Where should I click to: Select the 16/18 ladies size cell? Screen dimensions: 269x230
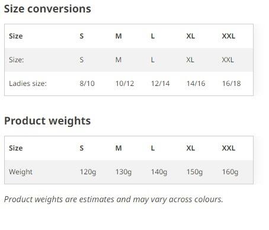coord(231,84)
